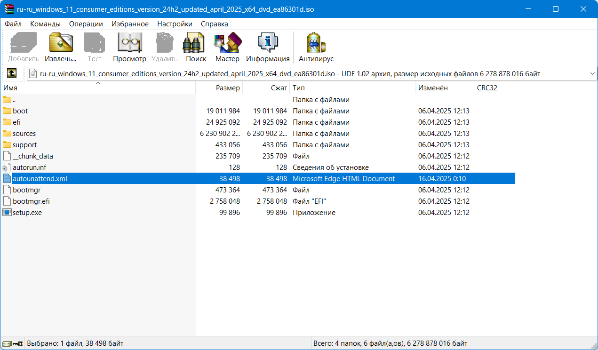
Task: Click the WinRAR icon in the title bar
Action: [8, 9]
